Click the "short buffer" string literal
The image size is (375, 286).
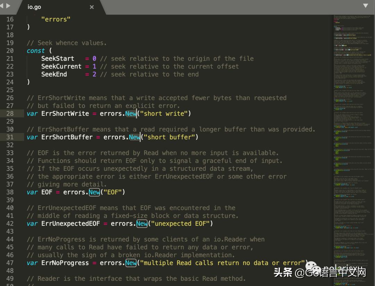(x=169, y=137)
